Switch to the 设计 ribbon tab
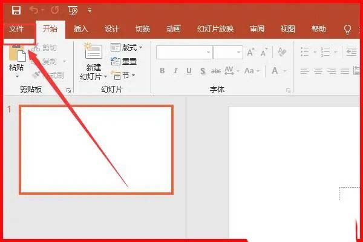 click(111, 29)
